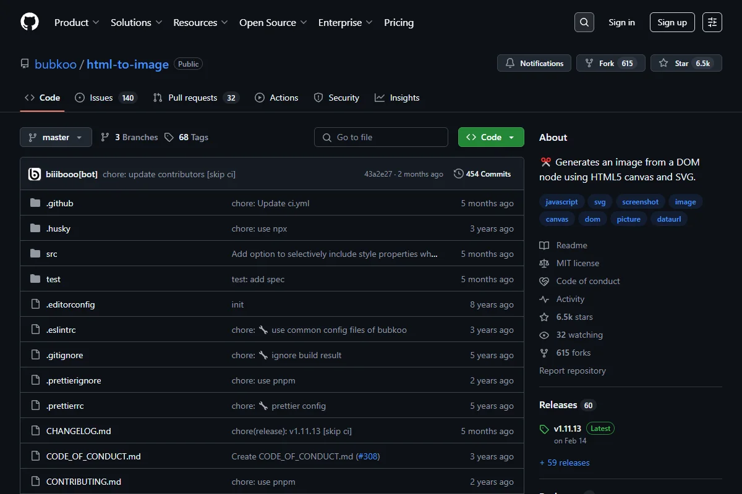Open the 454 Commits history
742x494 pixels.
482,174
